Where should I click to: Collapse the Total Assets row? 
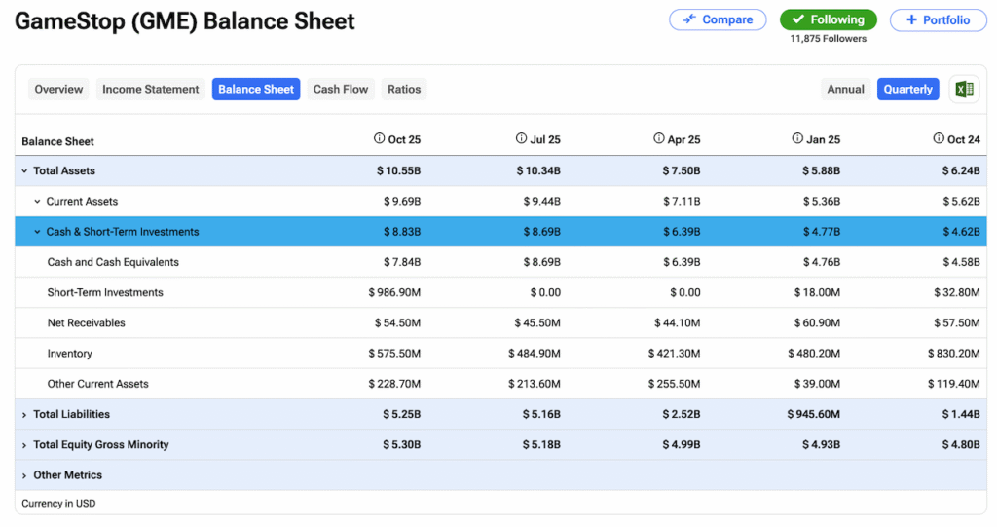[x=24, y=170]
